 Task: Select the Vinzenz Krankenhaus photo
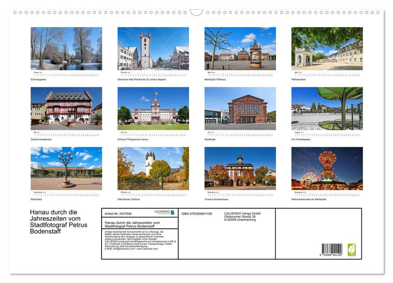coord(240,168)
